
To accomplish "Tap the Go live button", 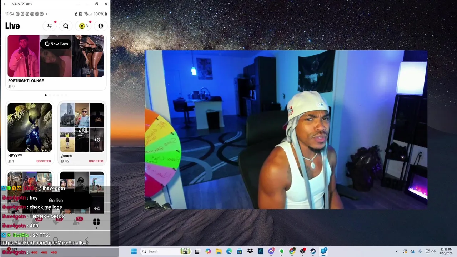I will (56, 201).
